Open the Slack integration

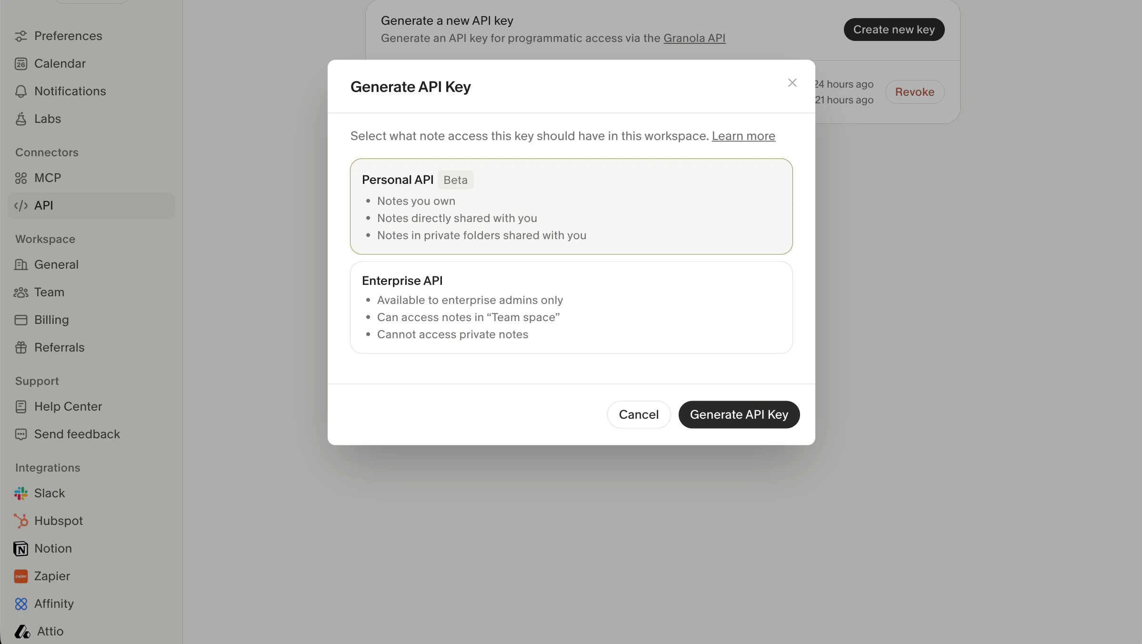tap(50, 493)
